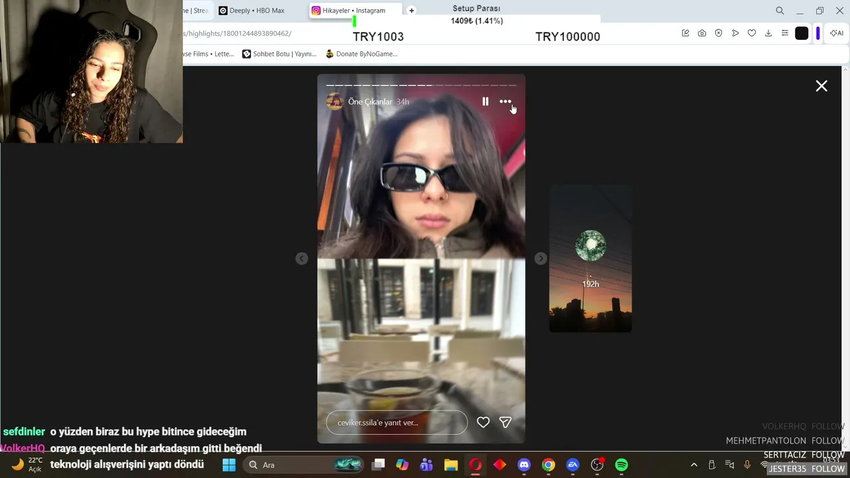This screenshot has height=478, width=850.
Task: Open the Sohbet Botu bookmark
Action: (279, 54)
